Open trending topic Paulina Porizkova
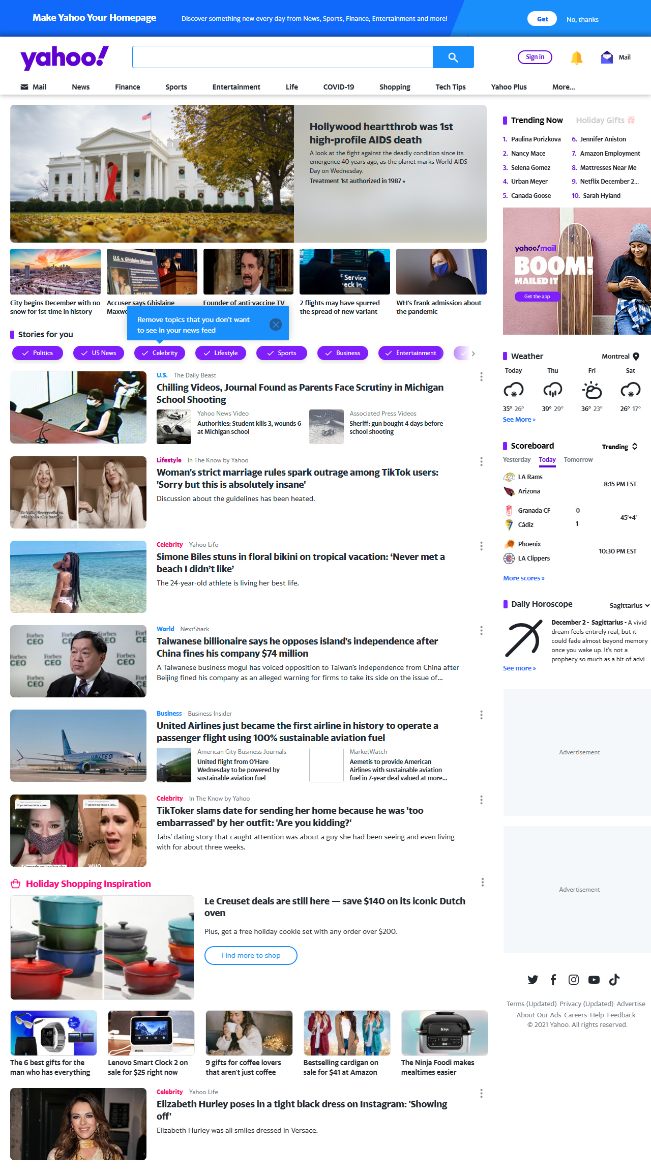 tap(536, 139)
